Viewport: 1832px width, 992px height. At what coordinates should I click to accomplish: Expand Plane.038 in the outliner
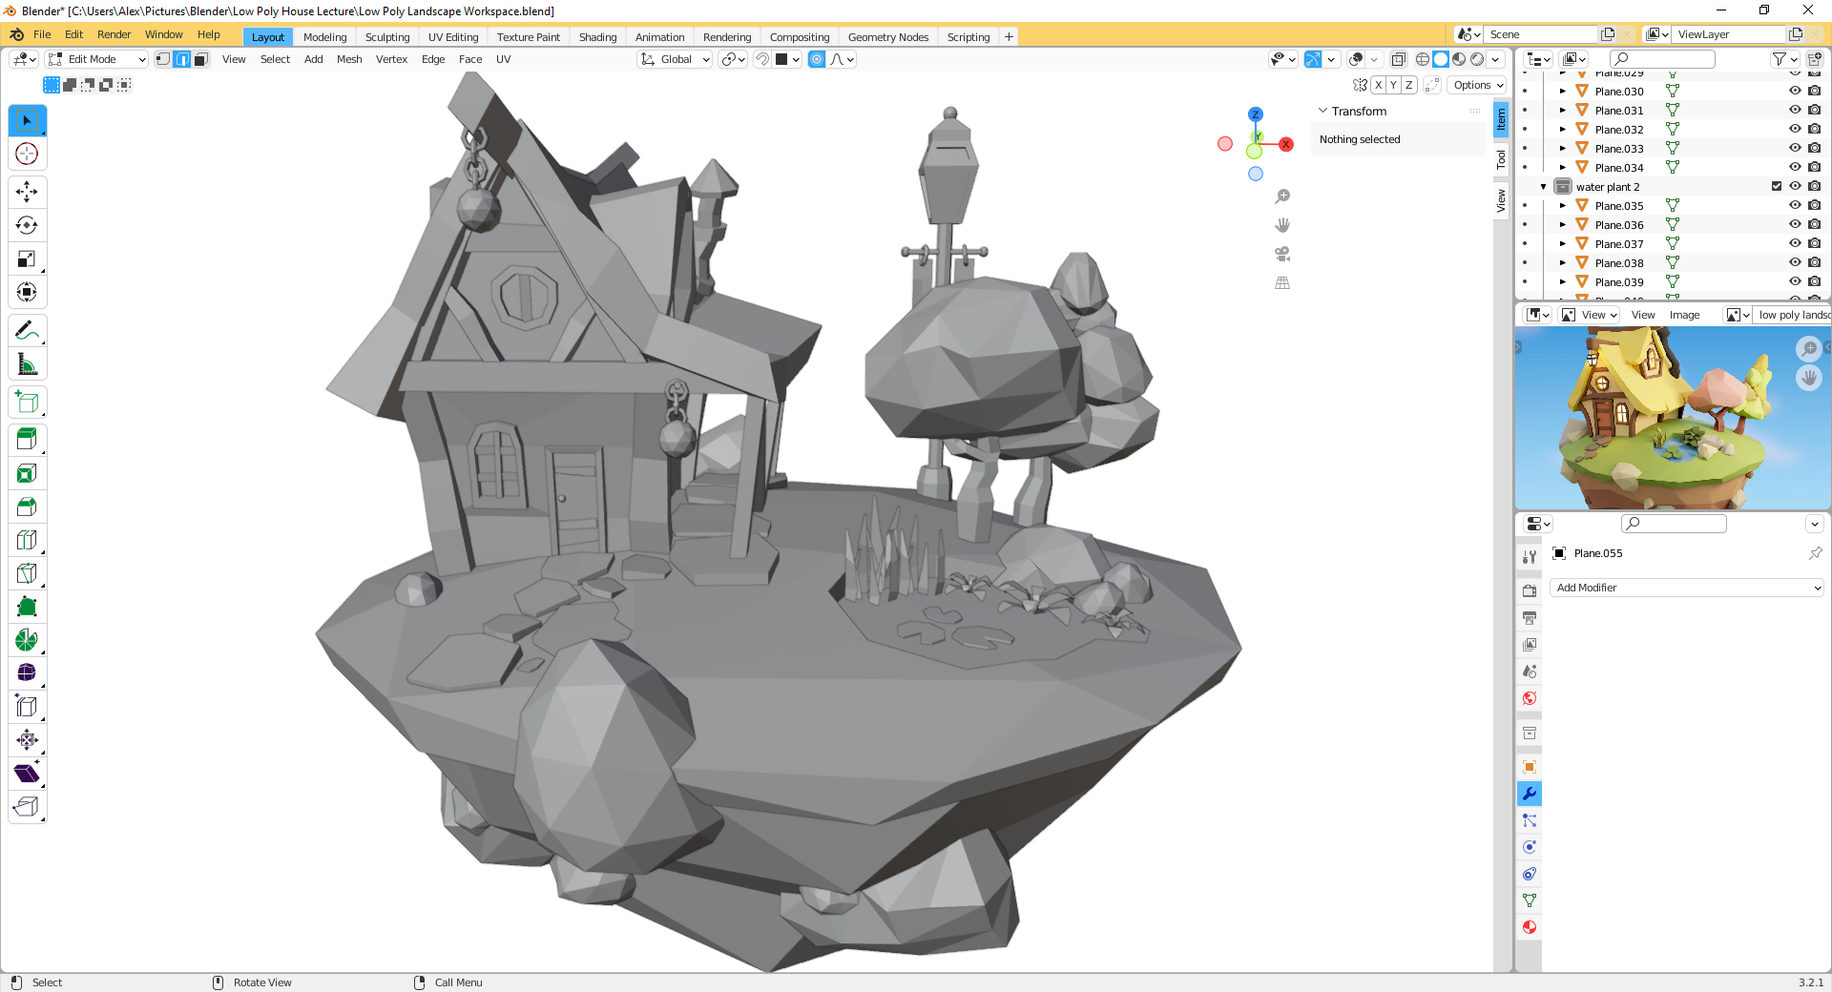tap(1562, 263)
